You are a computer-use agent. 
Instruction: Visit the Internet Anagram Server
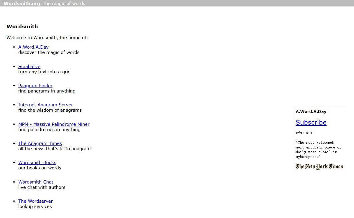pyautogui.click(x=45, y=105)
